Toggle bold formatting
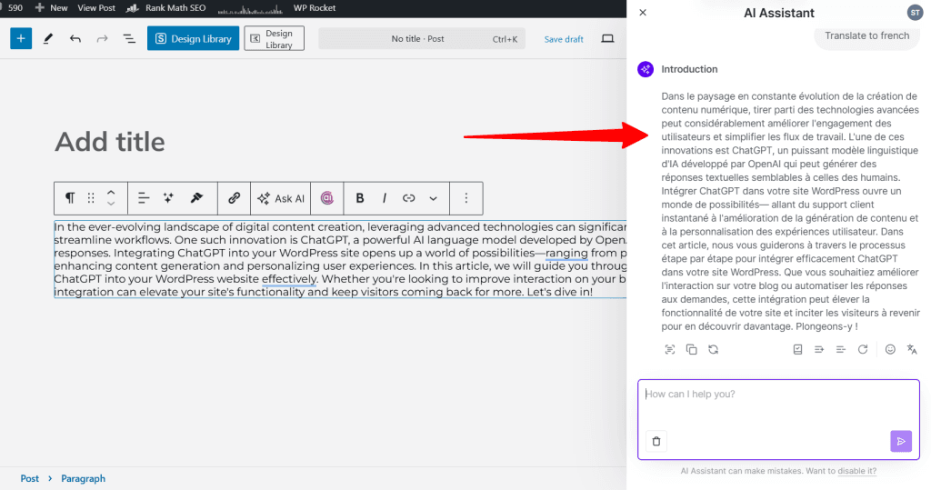This screenshot has width=931, height=490. pyautogui.click(x=360, y=198)
